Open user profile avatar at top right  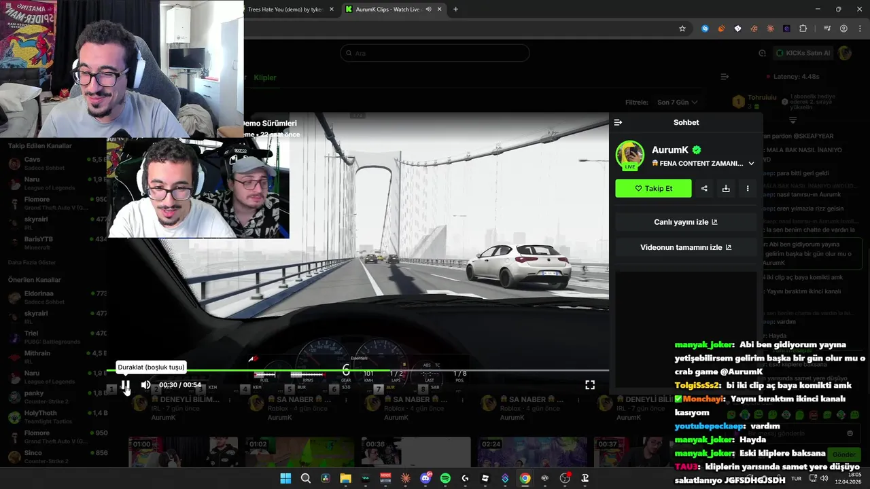[x=845, y=53]
